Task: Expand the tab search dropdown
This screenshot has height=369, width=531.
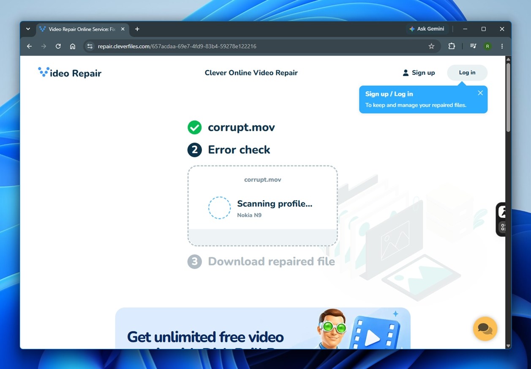Action: tap(28, 29)
